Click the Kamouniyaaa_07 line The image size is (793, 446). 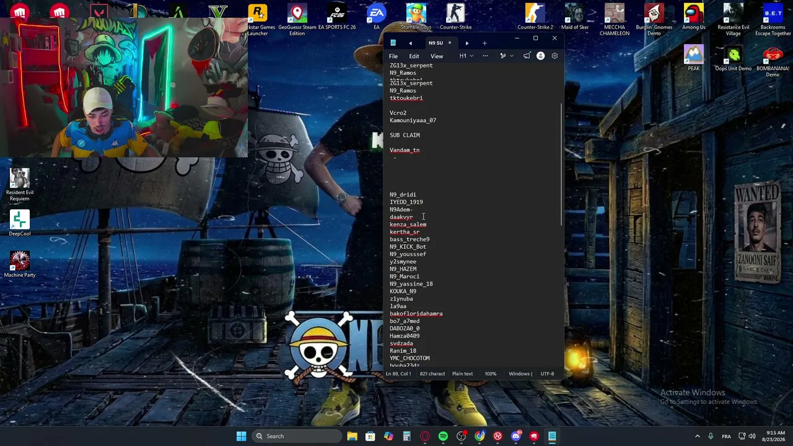coord(413,120)
